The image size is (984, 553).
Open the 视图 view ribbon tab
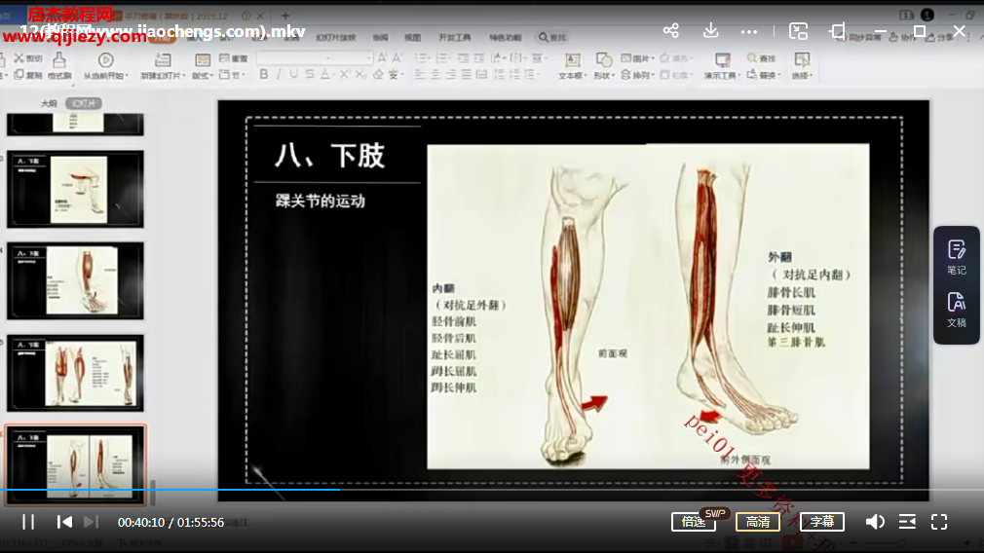pos(412,38)
